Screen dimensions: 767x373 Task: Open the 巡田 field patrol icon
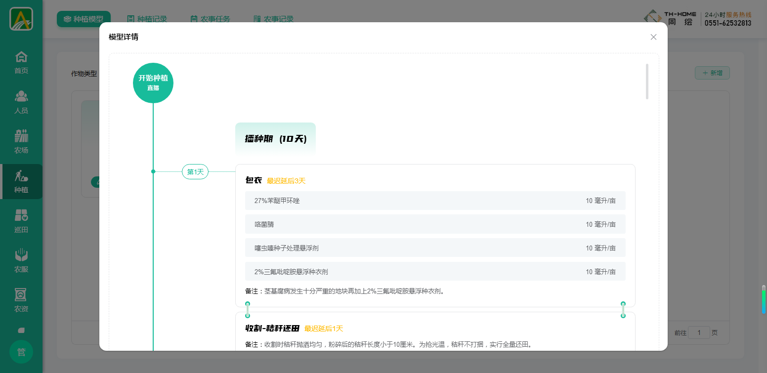pos(21,216)
